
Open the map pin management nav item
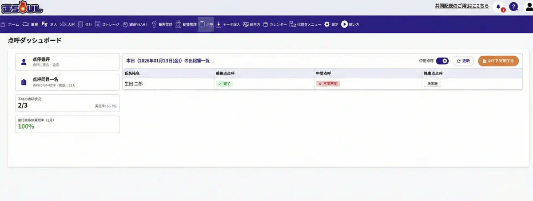tap(162, 24)
